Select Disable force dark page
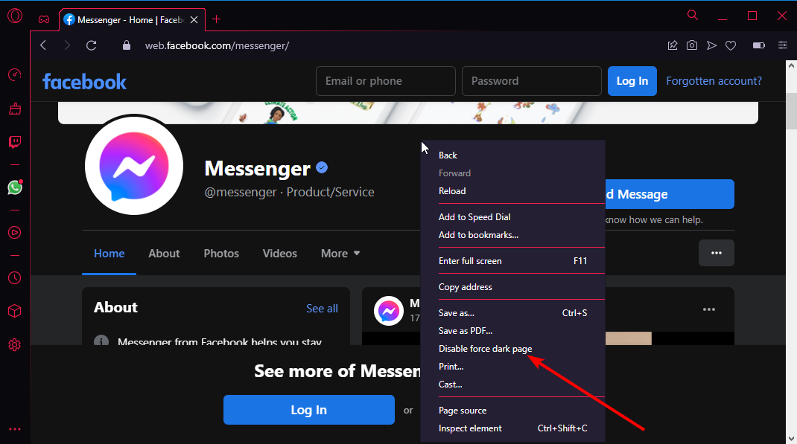 tap(513, 349)
